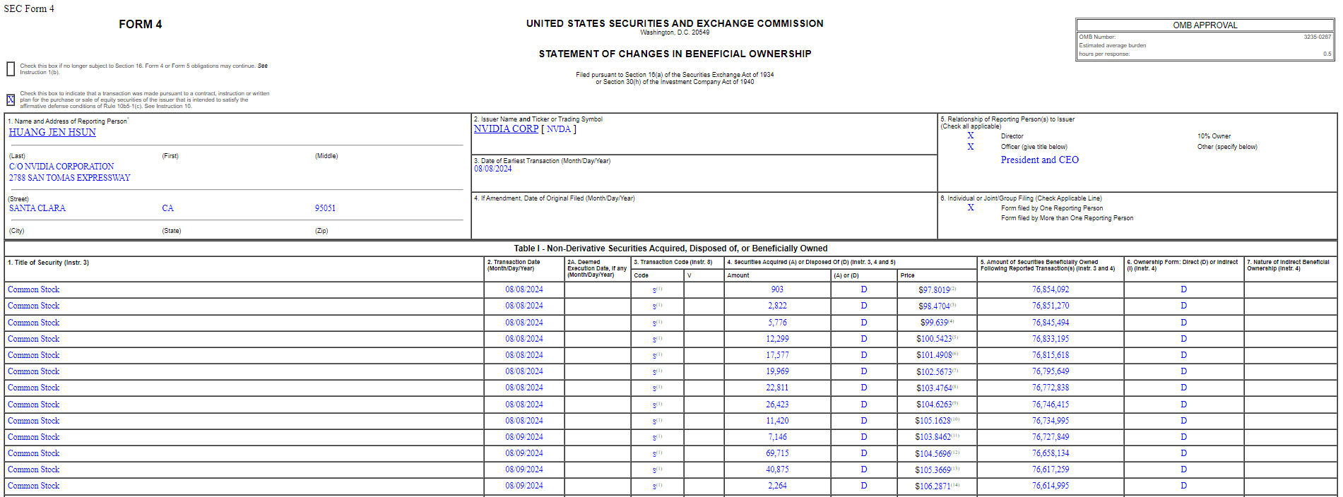Click the amount 22,811
The height and width of the screenshot is (497, 1343).
tap(777, 388)
